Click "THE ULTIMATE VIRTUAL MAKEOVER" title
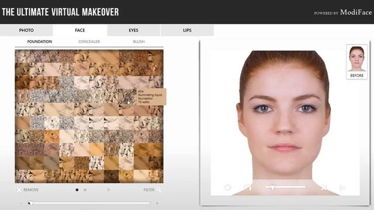The height and width of the screenshot is (210, 374). pos(60,12)
